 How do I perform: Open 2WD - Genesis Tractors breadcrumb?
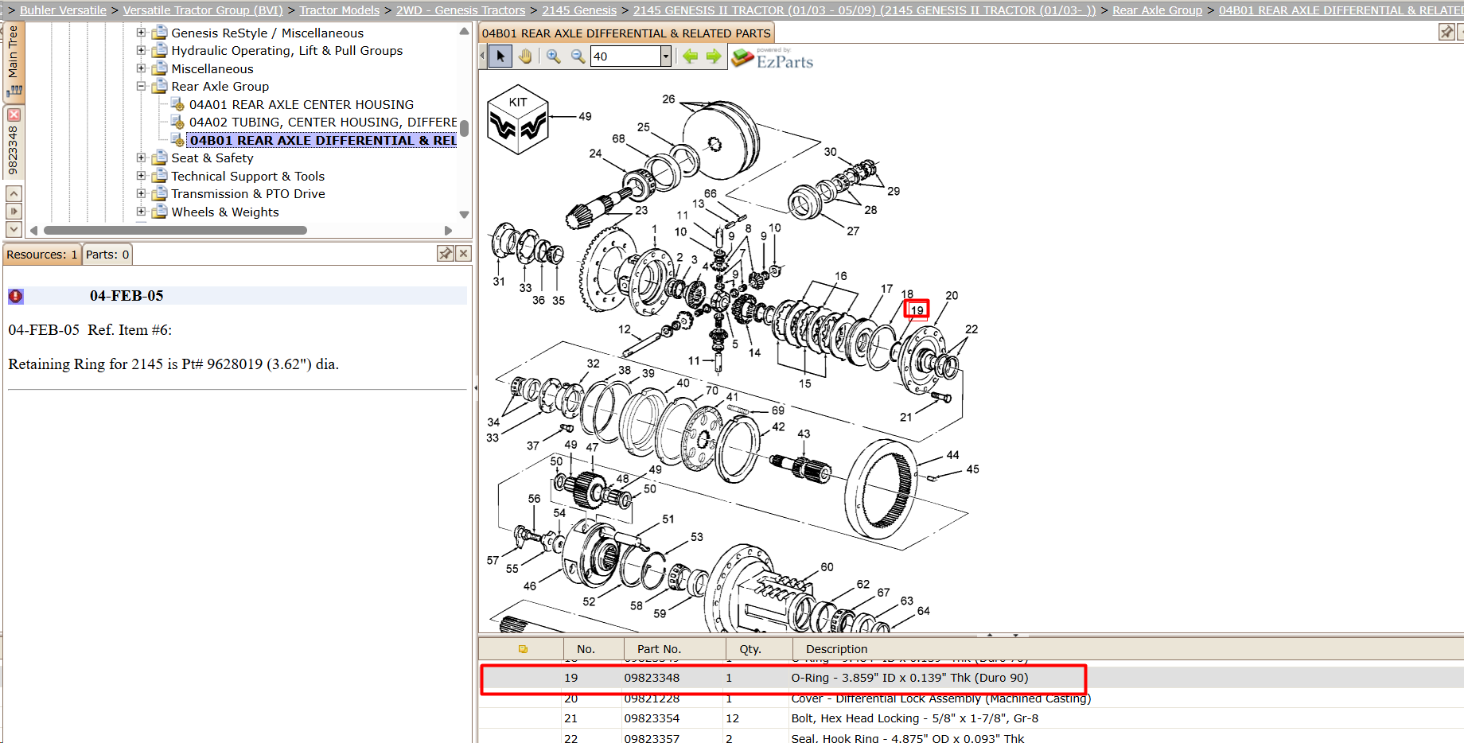(x=461, y=10)
